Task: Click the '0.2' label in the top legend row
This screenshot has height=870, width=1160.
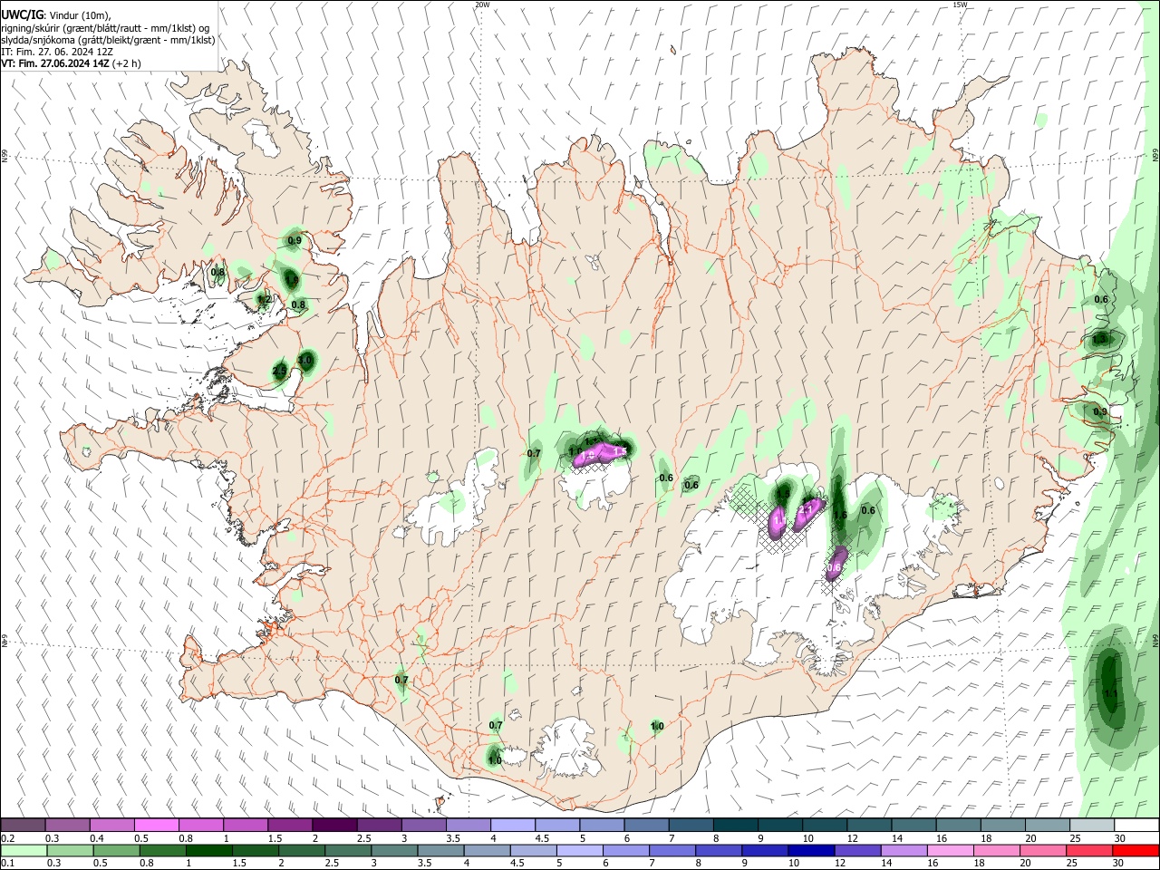Action: (7, 838)
